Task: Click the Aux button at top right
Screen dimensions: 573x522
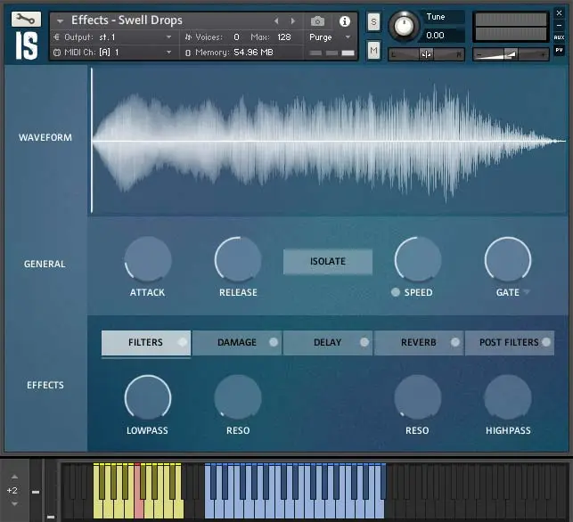Action: tap(559, 37)
